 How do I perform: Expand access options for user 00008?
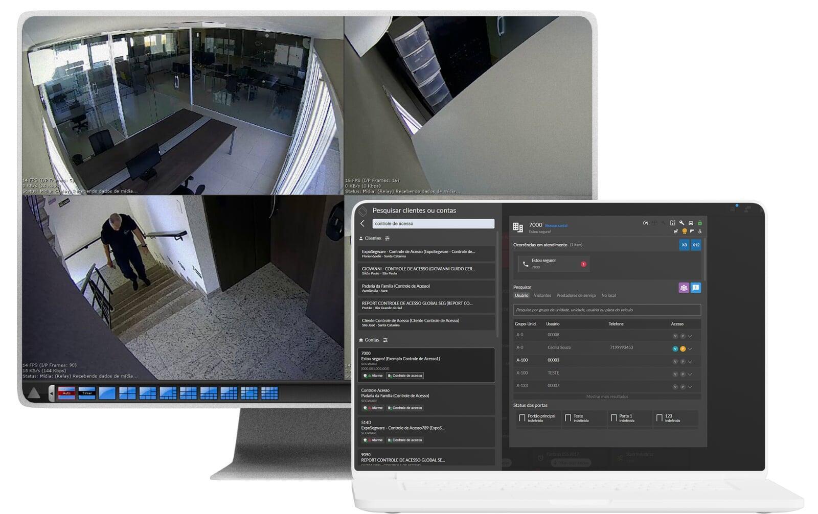(690, 336)
